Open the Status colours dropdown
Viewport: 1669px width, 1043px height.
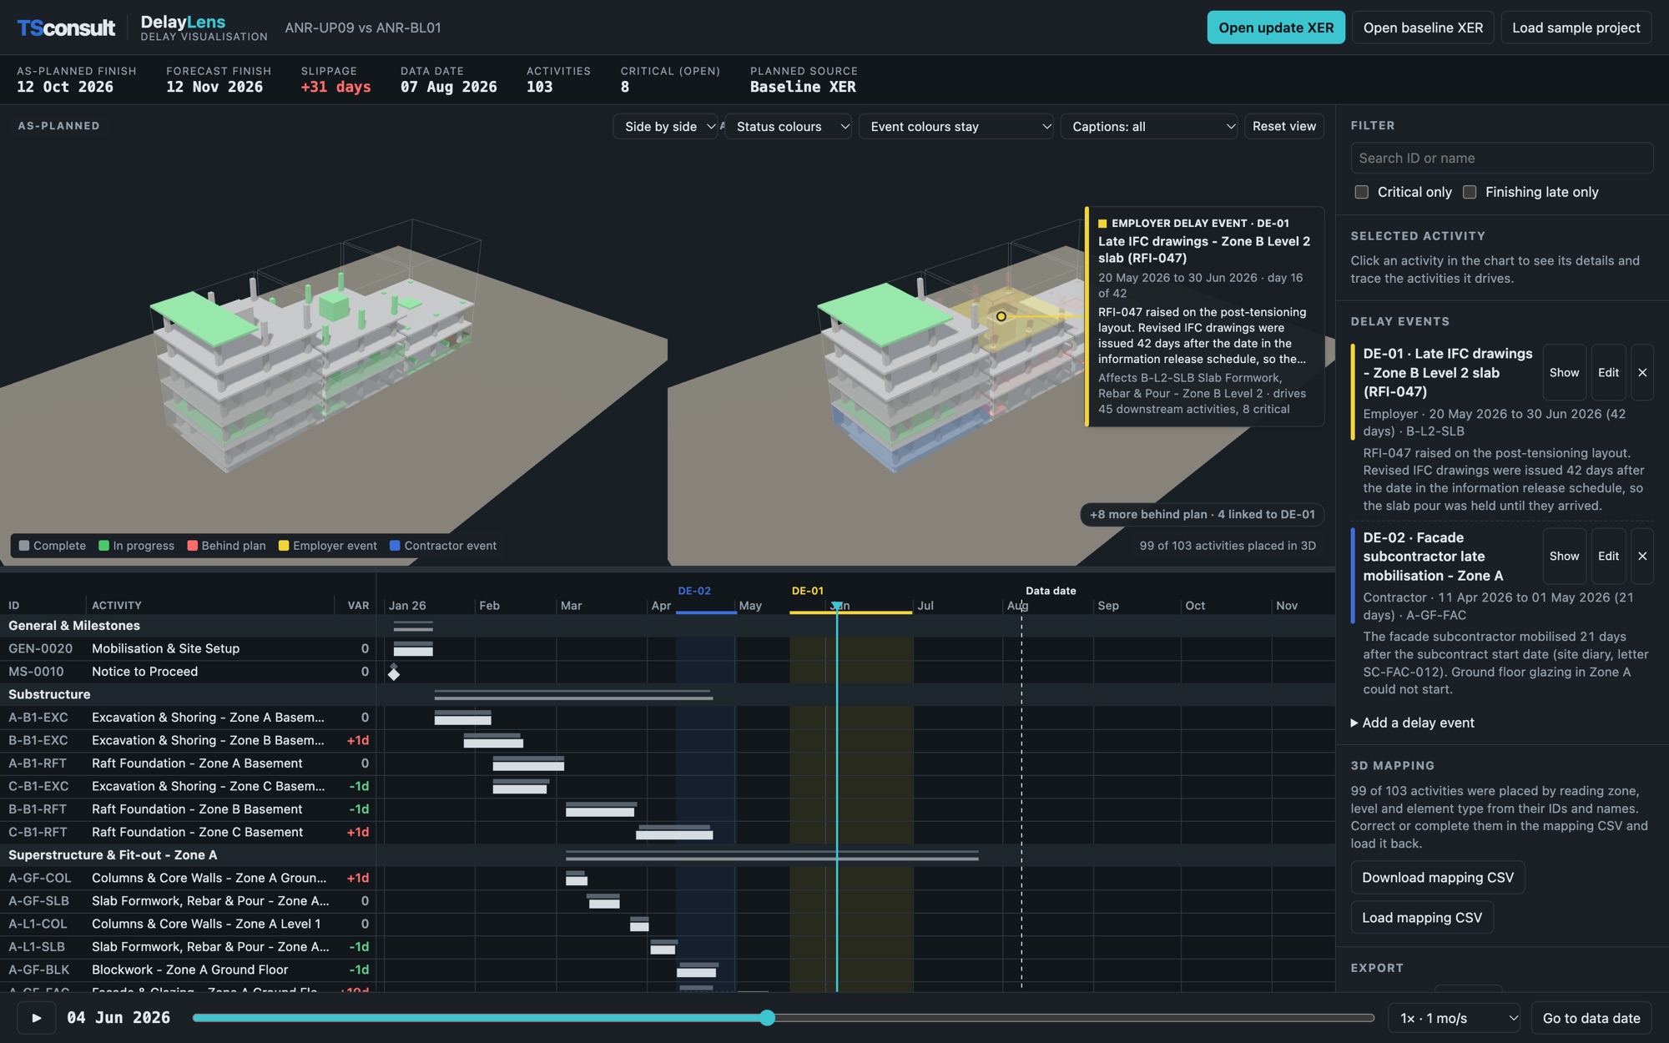coord(788,127)
